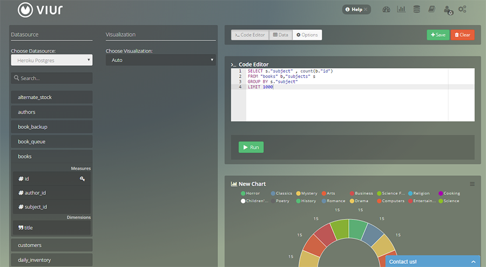This screenshot has width=486, height=267.
Task: Click the Children'... legend swatch
Action: [x=243, y=201]
